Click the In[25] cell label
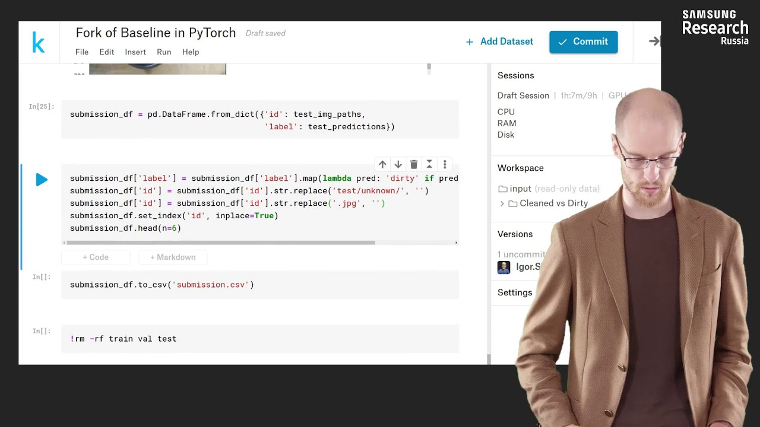The width and height of the screenshot is (760, 427). tap(42, 107)
